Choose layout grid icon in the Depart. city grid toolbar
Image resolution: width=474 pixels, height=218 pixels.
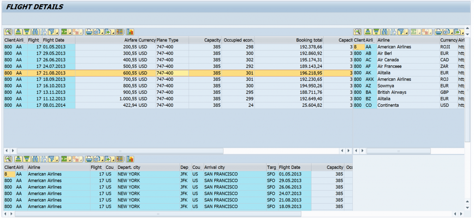pos(120,159)
